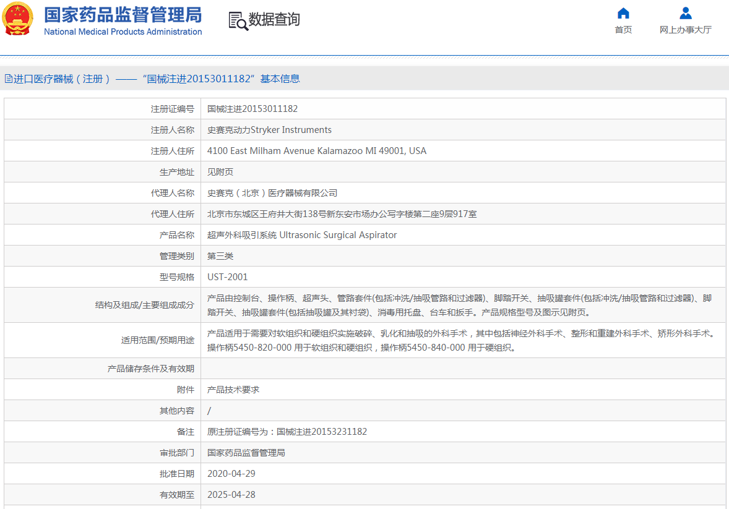729x509 pixels.
Task: Click the approval date 2020-04-29
Action: pyautogui.click(x=231, y=474)
